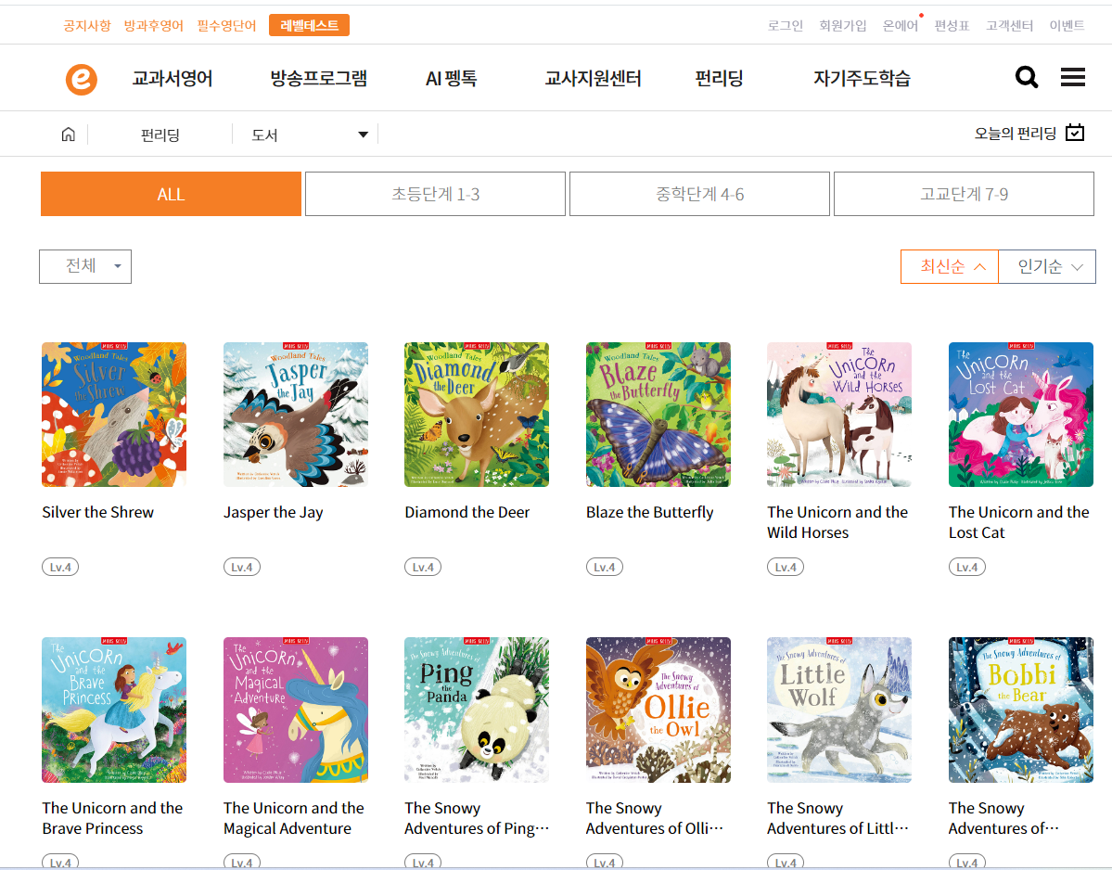Click 'Blaze the Butterfly' title text
Screen dimensions: 1112x870
coord(649,512)
